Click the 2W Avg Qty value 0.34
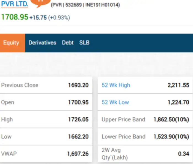Viewport: 193px width, 164px height. click(x=183, y=154)
